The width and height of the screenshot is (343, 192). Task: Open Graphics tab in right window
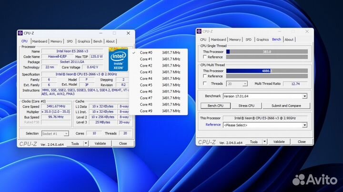262,40
